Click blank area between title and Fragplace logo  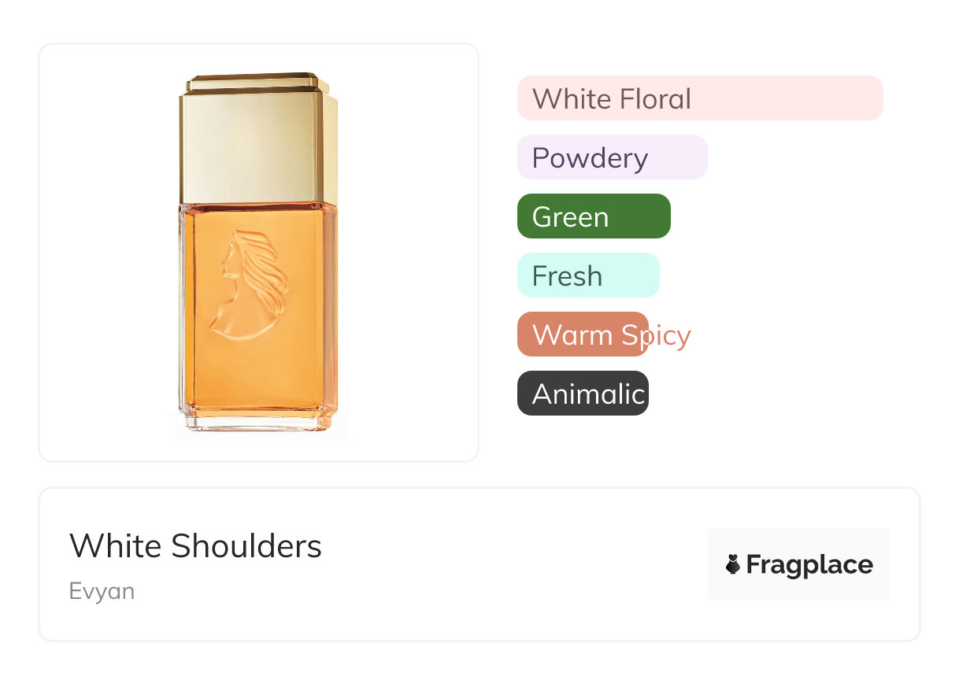click(512, 564)
